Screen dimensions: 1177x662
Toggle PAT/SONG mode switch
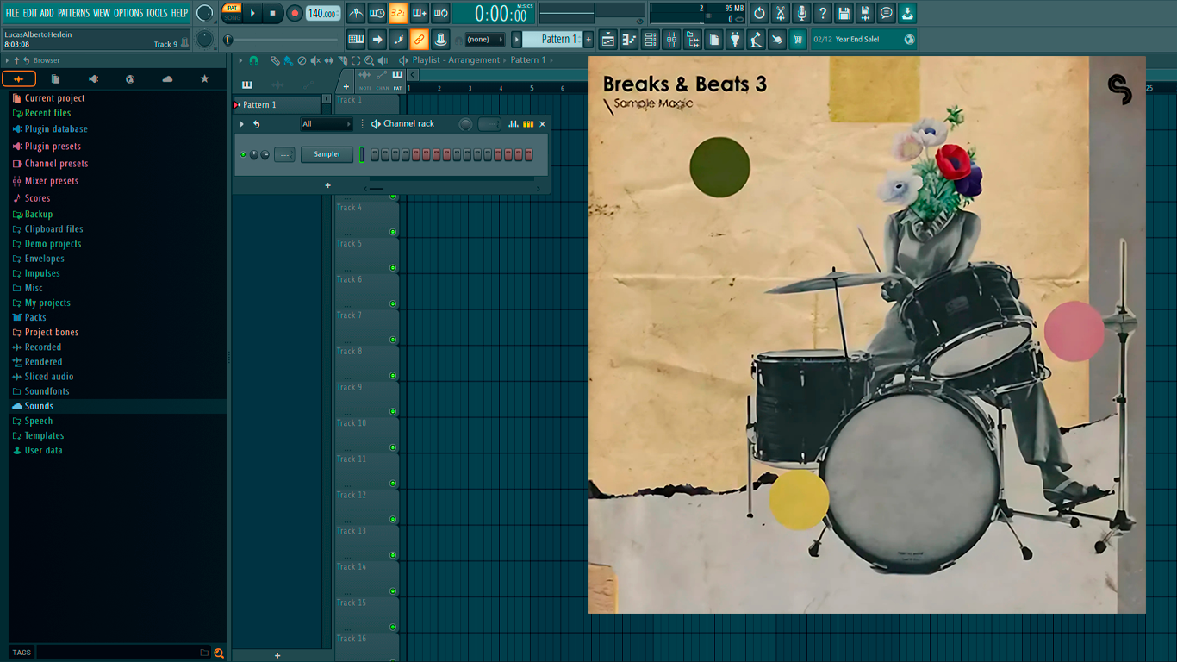pos(232,13)
